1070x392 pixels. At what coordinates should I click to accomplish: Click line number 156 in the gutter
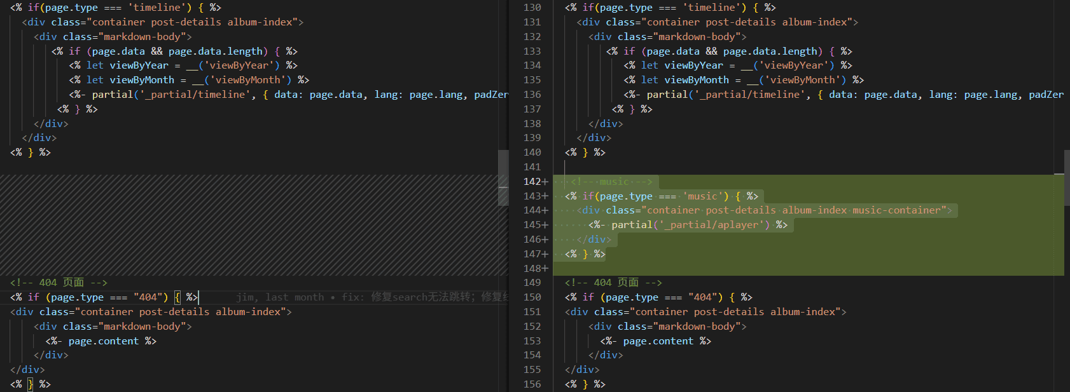coord(532,384)
